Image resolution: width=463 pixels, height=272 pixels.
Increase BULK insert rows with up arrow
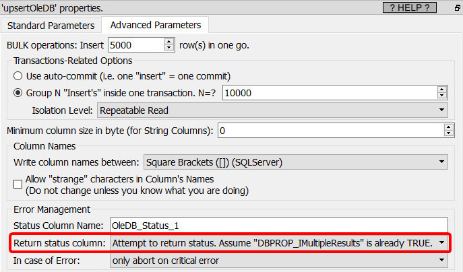[169, 42]
